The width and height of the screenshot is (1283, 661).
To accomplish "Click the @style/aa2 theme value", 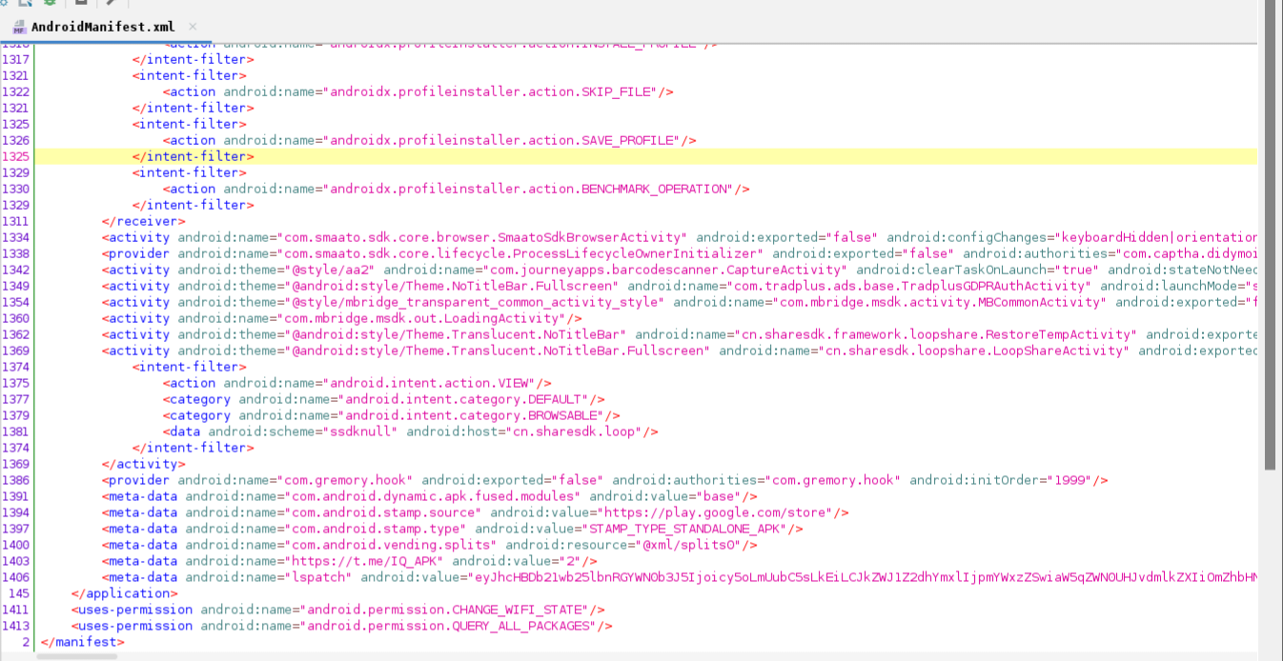I will click(333, 270).
